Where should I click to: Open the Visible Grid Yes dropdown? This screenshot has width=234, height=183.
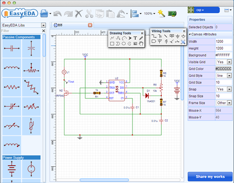tap(224, 62)
